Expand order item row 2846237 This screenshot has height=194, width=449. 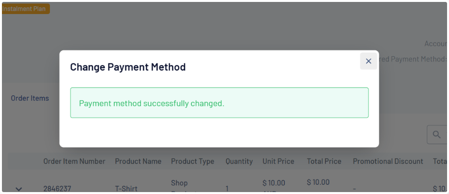(x=19, y=189)
